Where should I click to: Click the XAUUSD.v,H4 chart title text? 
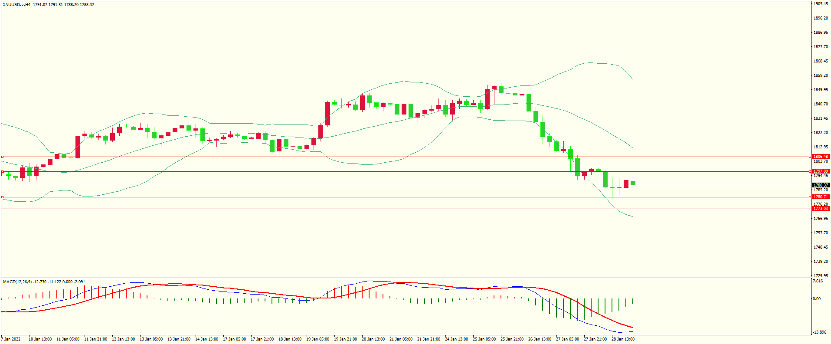[x=16, y=5]
